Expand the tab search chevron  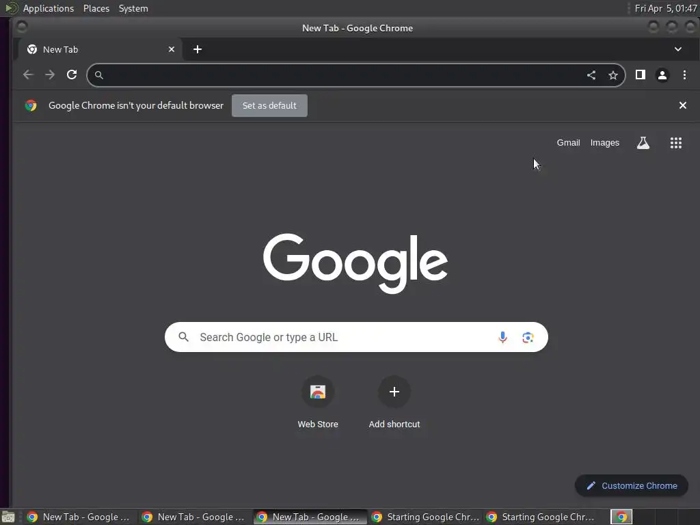(677, 49)
